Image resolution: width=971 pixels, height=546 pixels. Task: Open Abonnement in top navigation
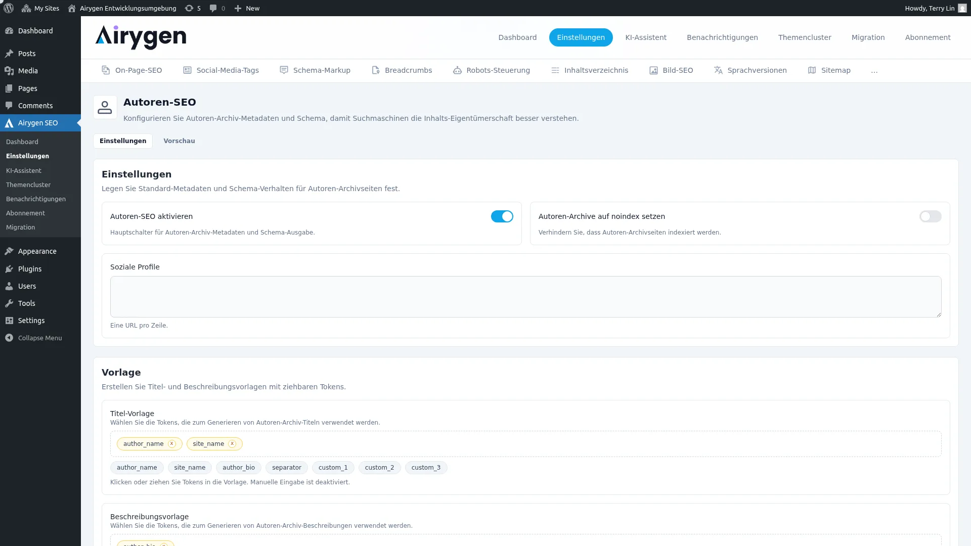pyautogui.click(x=928, y=37)
